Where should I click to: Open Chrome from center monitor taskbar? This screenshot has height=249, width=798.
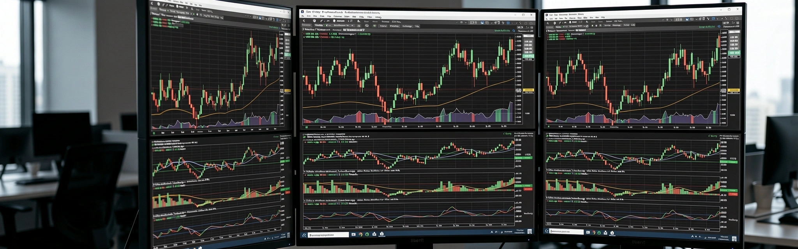360,235
